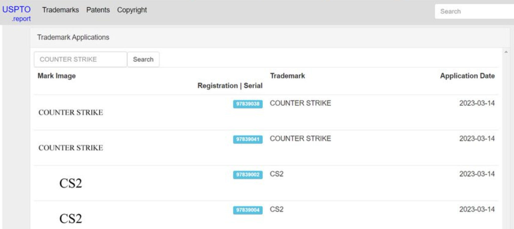
Task: Open serial number badge 97839002
Action: tap(248, 175)
